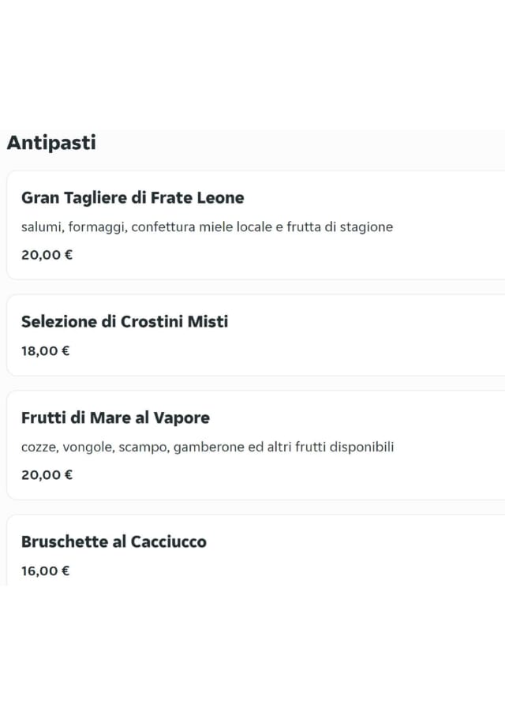505x715 pixels.
Task: Click the word salumi in the first description
Action: [41, 227]
